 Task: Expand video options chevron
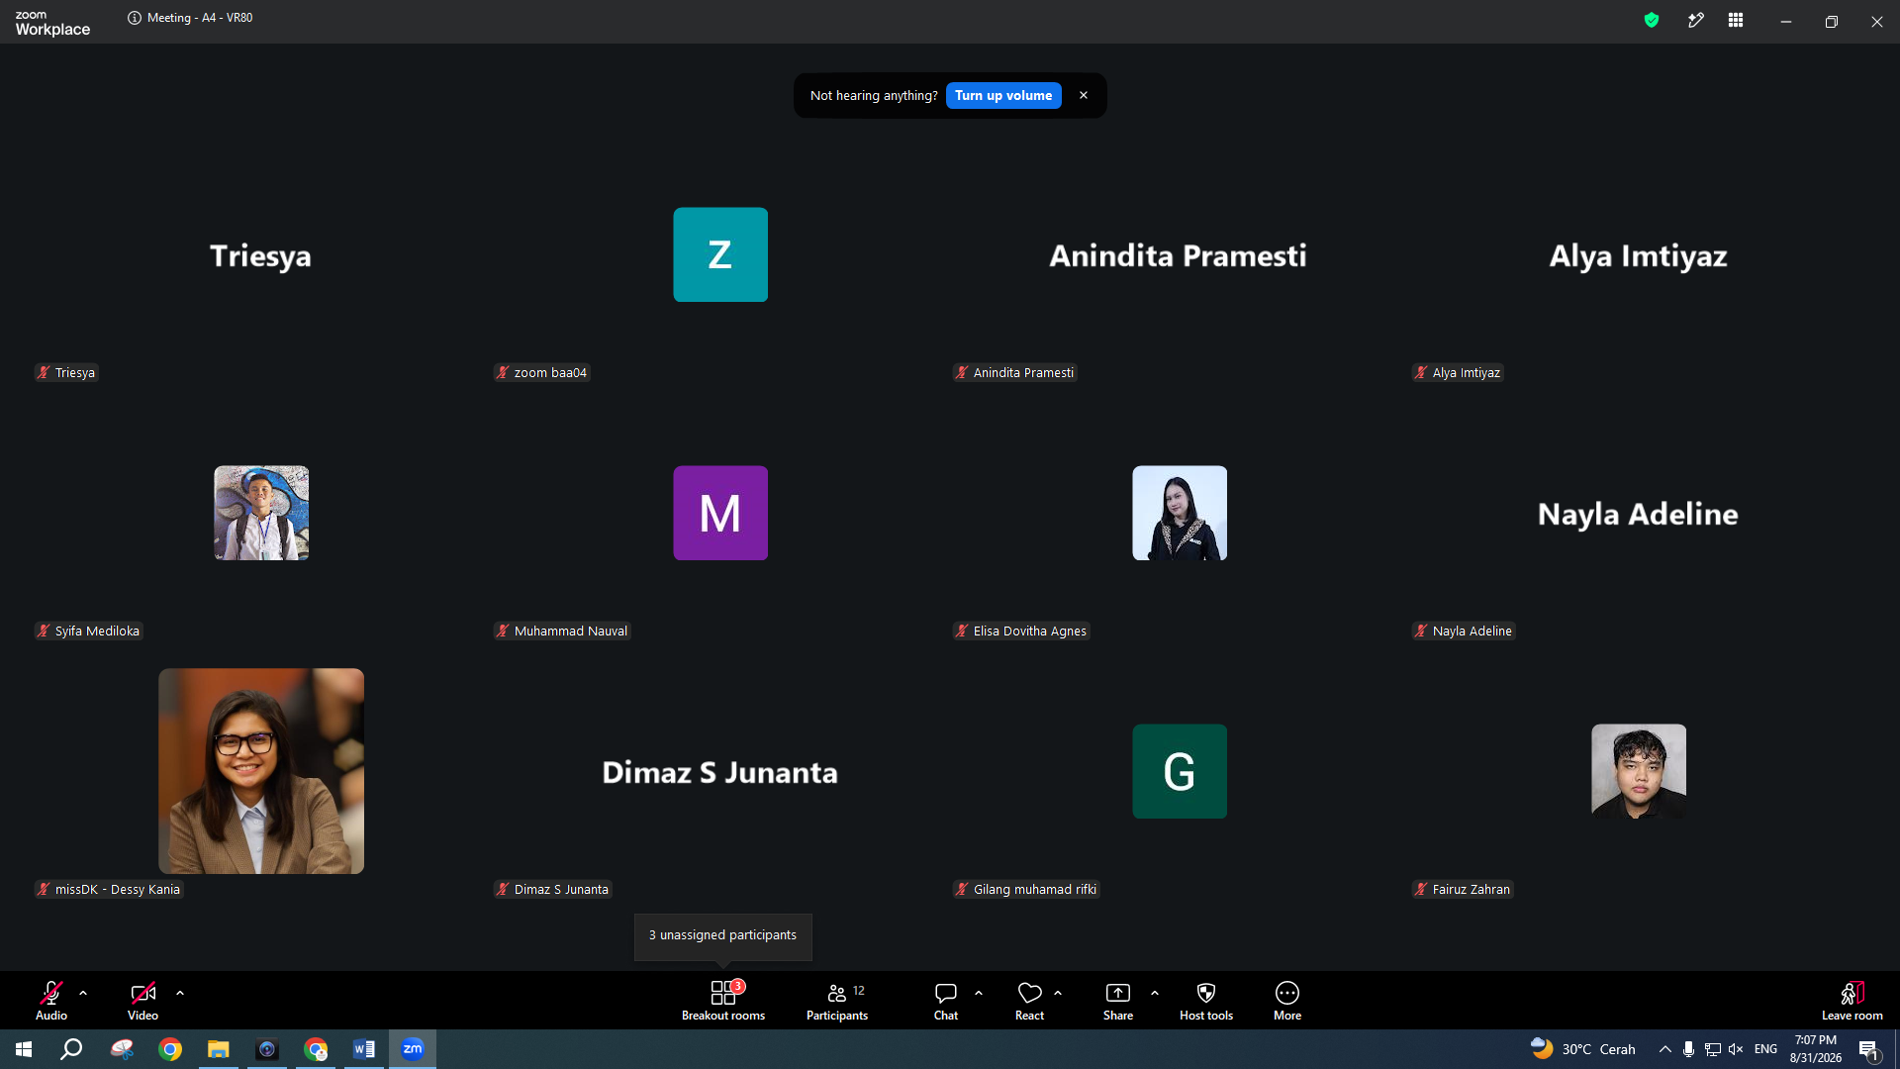pos(180,993)
